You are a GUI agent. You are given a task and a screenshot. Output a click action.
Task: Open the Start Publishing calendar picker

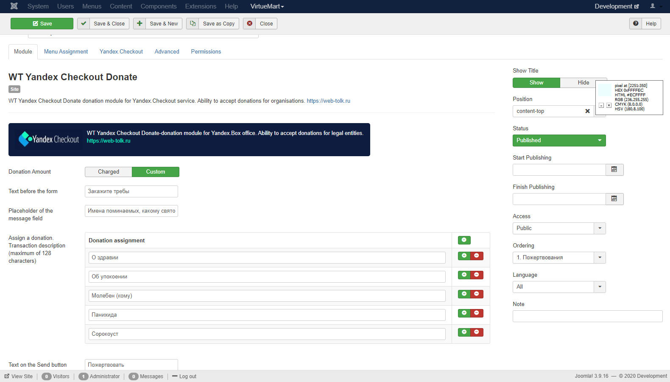pyautogui.click(x=614, y=169)
